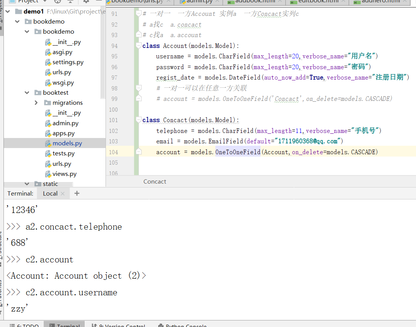Click the migrations folder icon

[x=48, y=103]
